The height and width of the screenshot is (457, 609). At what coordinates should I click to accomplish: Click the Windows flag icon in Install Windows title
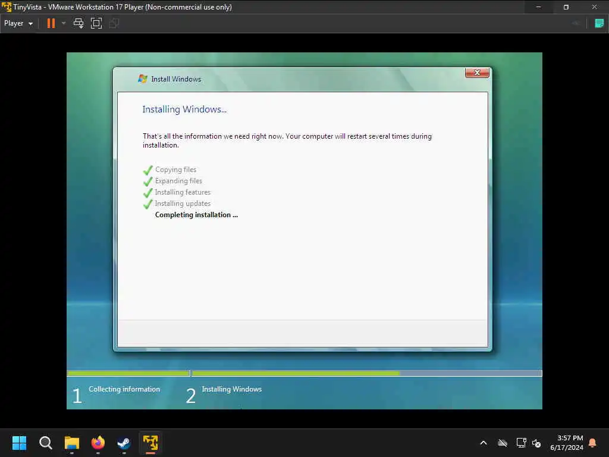[143, 79]
